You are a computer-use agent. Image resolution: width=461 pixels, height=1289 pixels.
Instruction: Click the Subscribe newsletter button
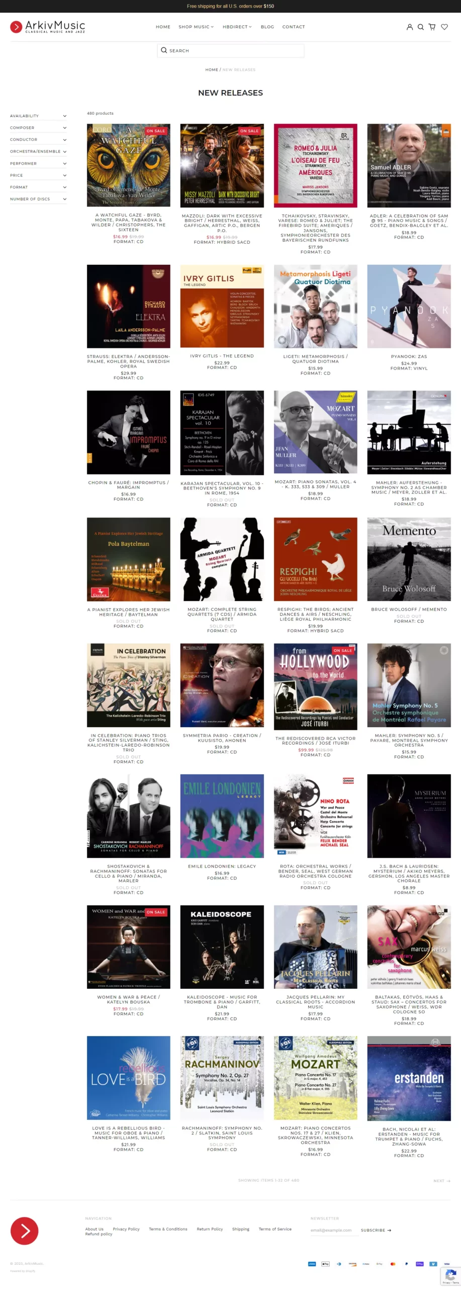[376, 1230]
